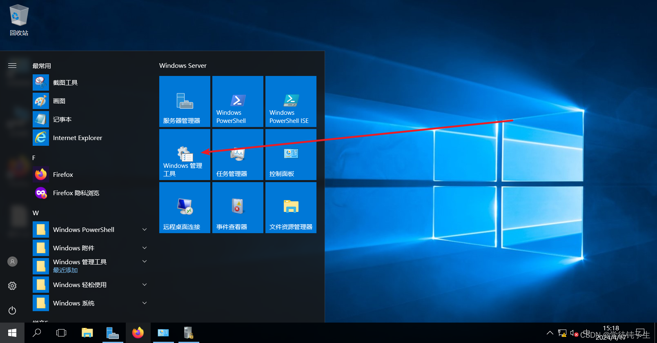Open the 回收站 desktop icon
The image size is (657, 343).
[x=19, y=20]
